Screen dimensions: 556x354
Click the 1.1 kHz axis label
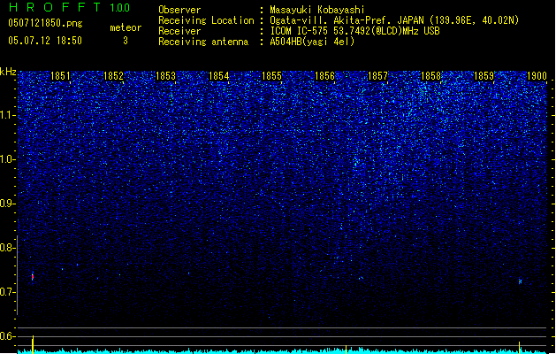tap(7, 115)
